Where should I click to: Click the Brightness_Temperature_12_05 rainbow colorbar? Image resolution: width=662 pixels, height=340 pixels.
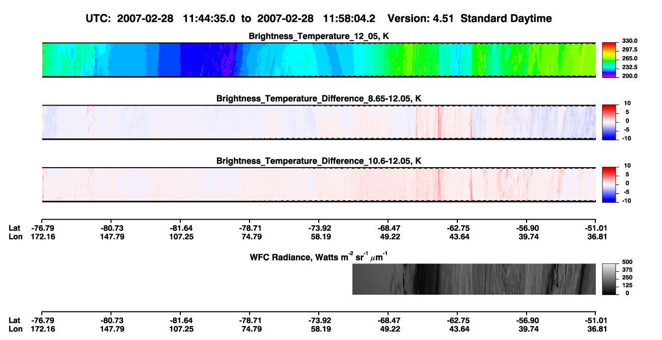[609, 60]
